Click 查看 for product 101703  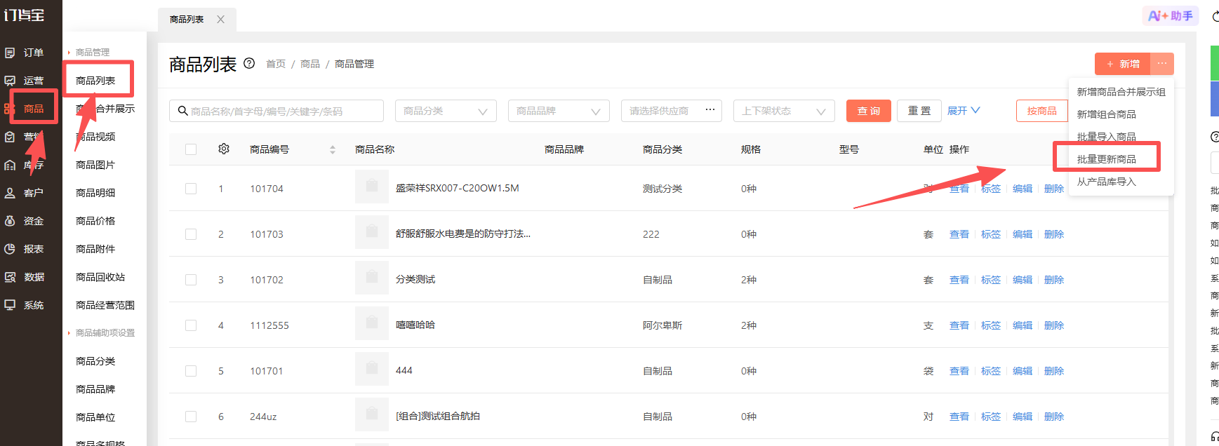959,234
